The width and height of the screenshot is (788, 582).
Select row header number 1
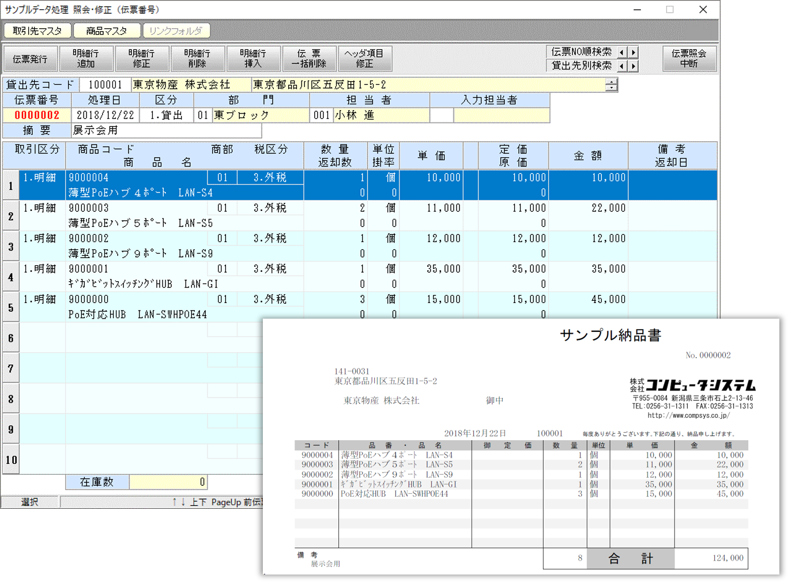pyautogui.click(x=11, y=186)
